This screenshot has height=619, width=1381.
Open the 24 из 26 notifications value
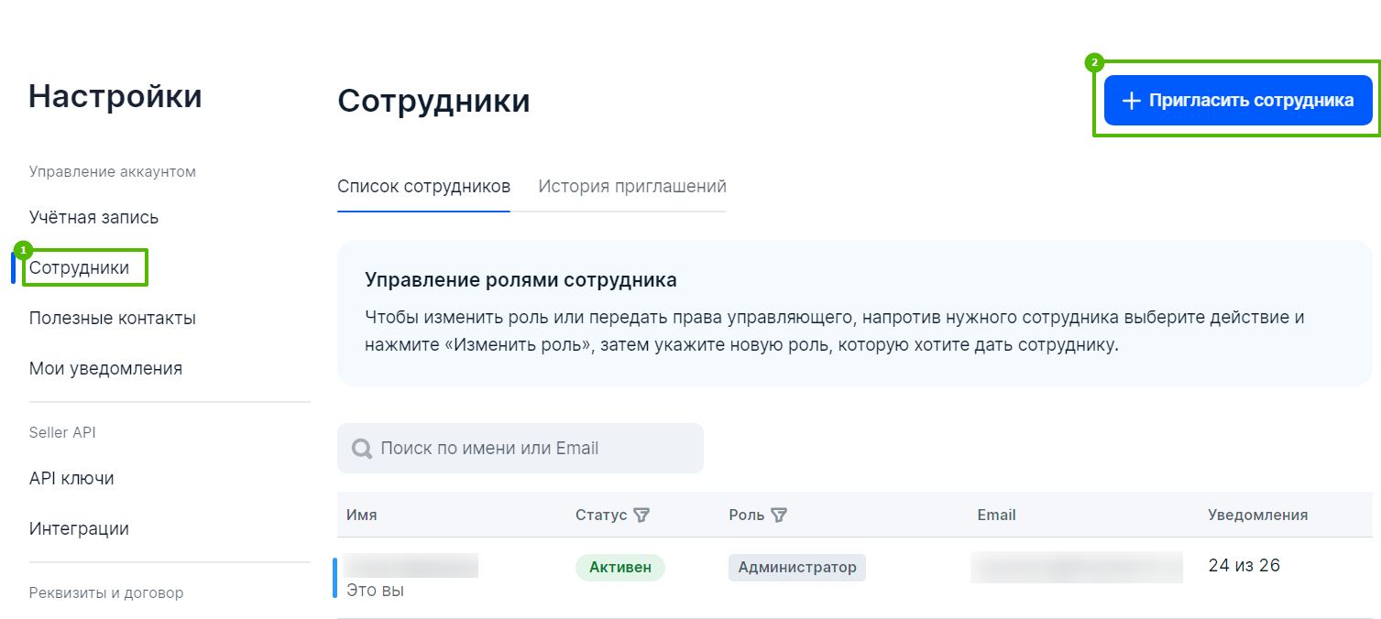coord(1244,566)
